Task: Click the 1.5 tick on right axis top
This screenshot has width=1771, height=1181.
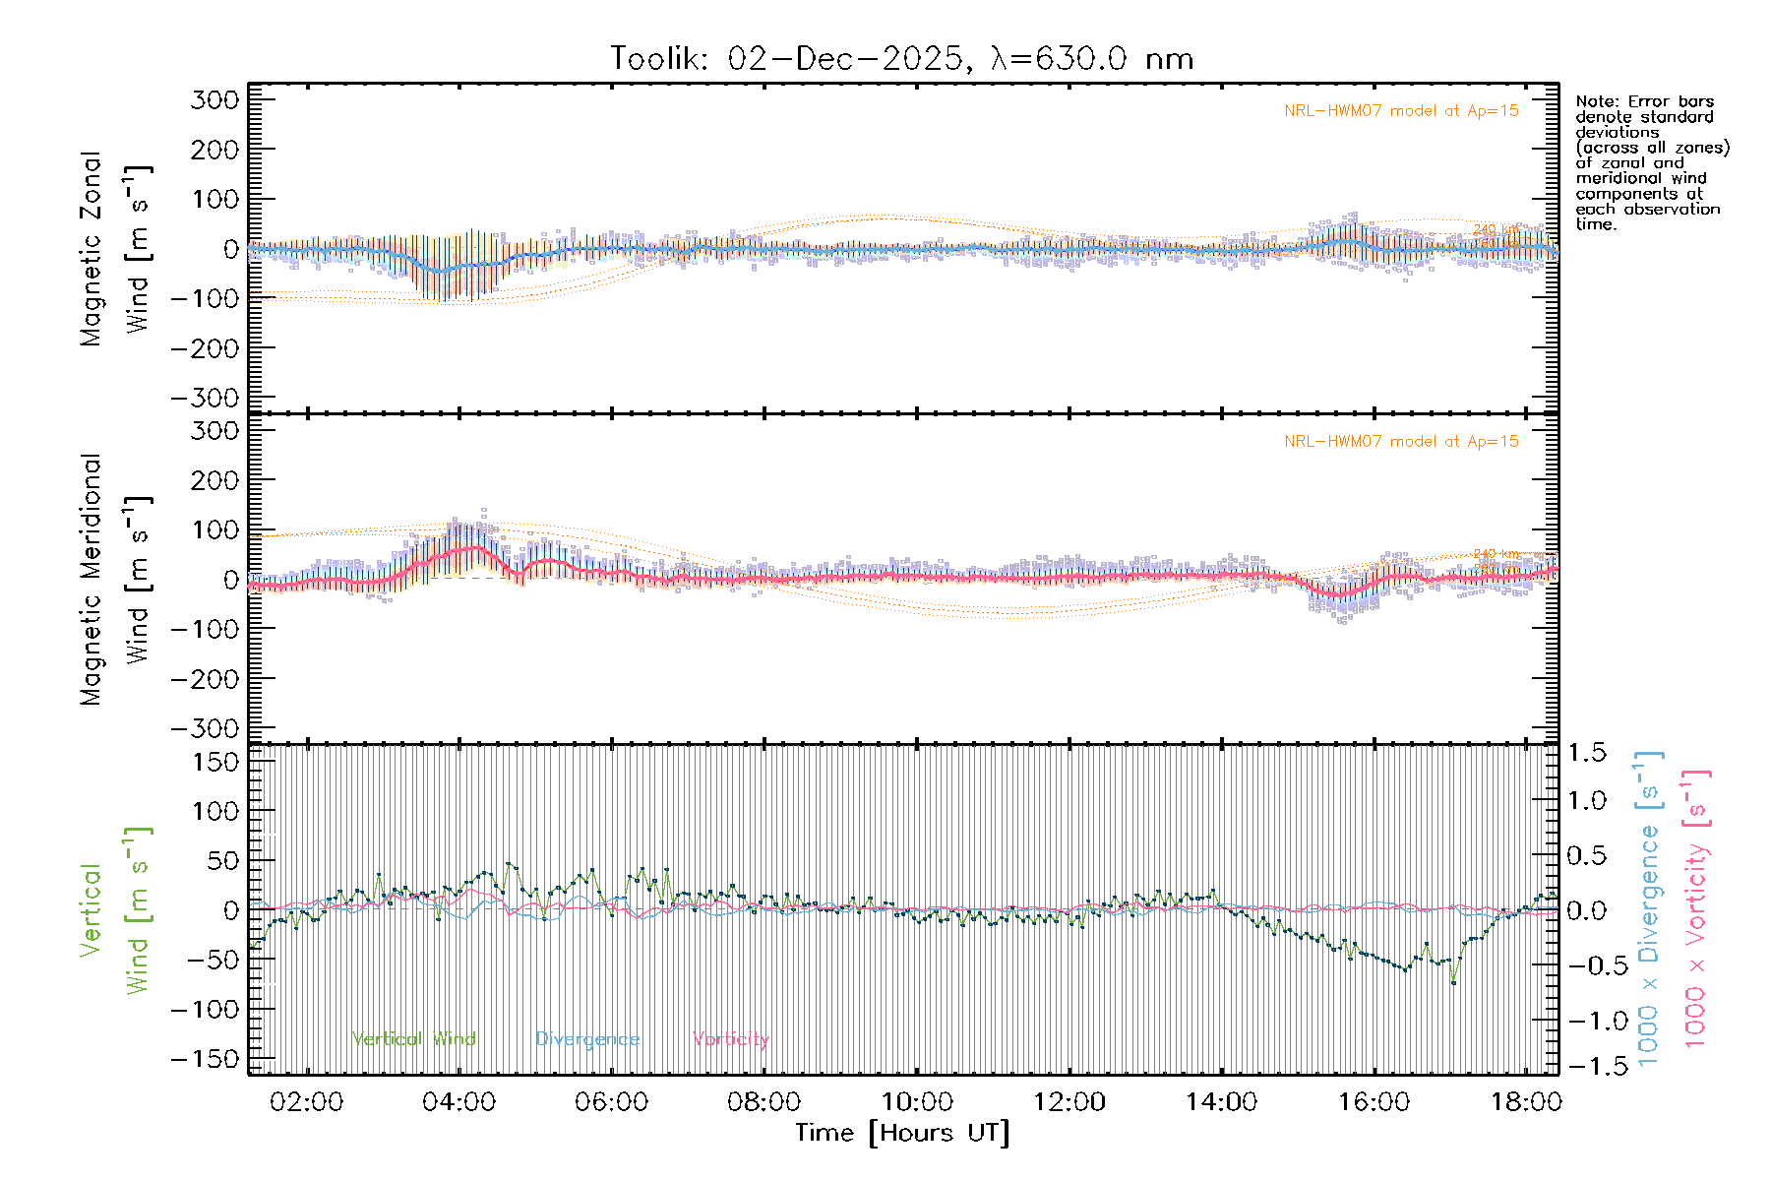Action: [x=1586, y=753]
